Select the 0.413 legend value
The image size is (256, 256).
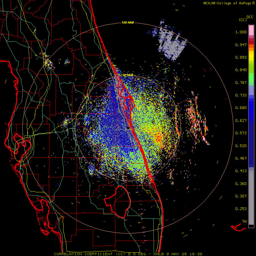(x=241, y=171)
